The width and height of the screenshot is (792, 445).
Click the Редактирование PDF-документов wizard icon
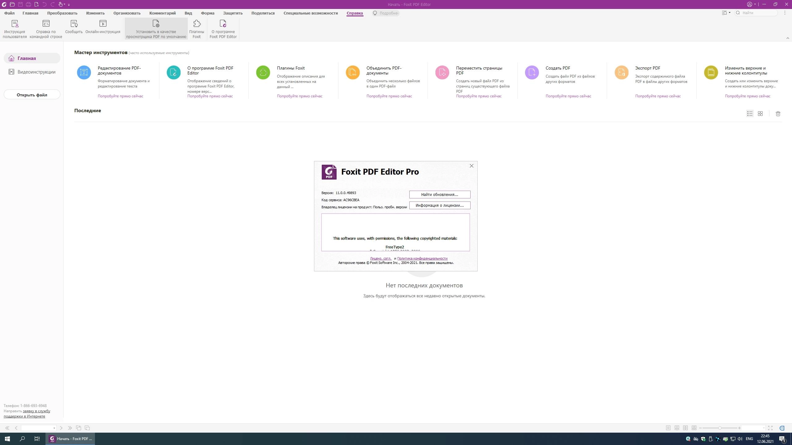click(84, 73)
